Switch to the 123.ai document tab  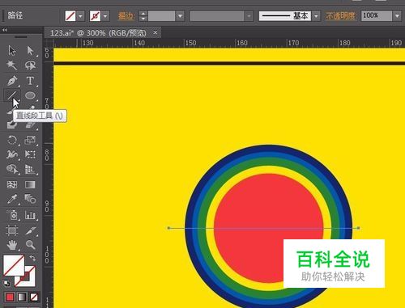(98, 33)
